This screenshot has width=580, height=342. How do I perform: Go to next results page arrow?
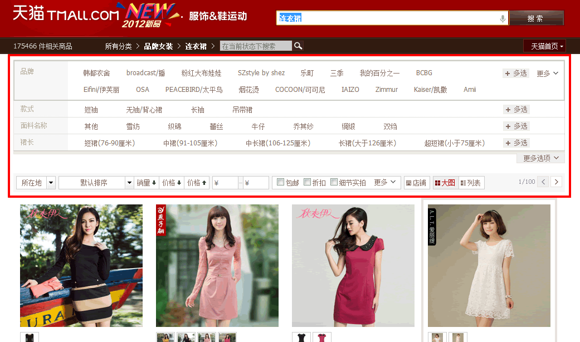(x=556, y=182)
